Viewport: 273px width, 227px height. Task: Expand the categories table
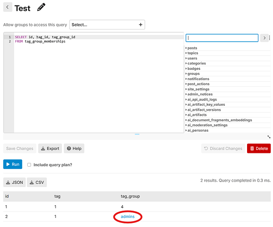196,63
